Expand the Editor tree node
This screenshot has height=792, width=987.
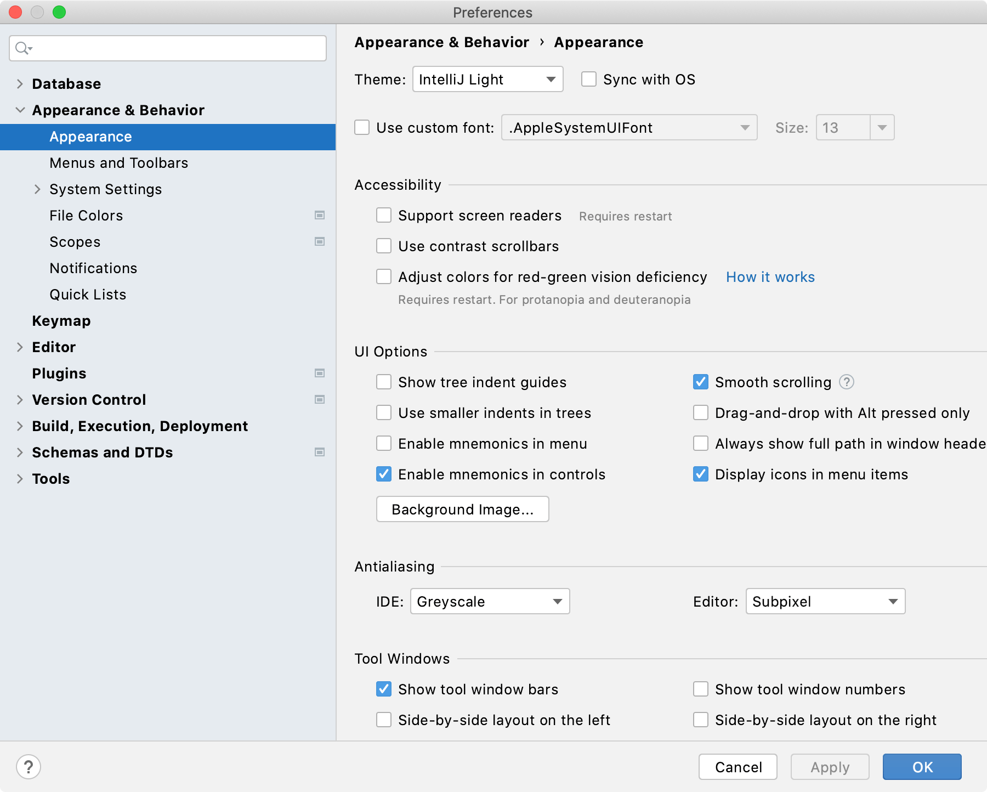point(20,347)
